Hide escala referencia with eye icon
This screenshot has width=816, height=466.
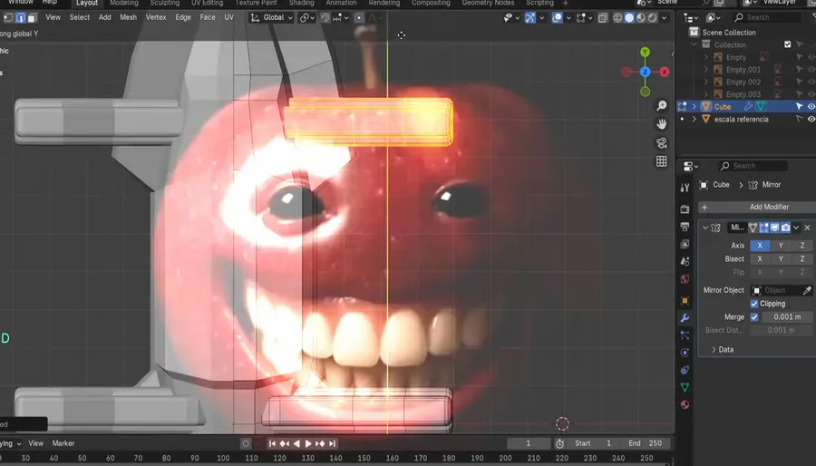811,119
